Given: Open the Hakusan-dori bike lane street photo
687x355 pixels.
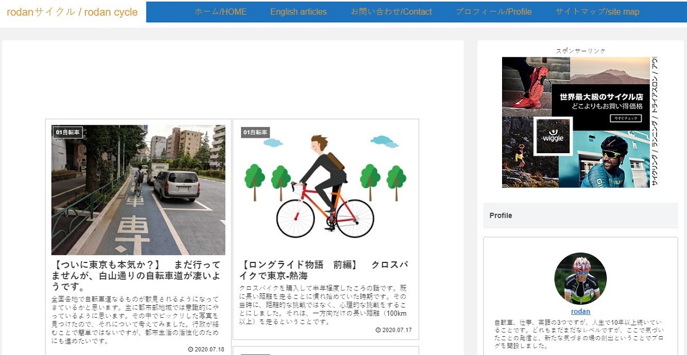Looking at the screenshot, I should click(139, 190).
